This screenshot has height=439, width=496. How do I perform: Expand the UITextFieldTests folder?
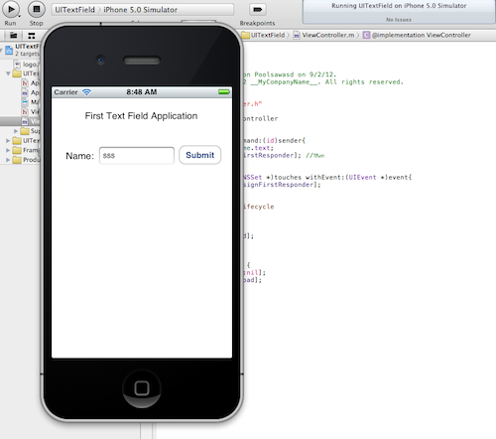pos(8,141)
